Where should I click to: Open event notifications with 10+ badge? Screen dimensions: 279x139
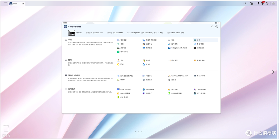pyautogui.click(x=263, y=3)
